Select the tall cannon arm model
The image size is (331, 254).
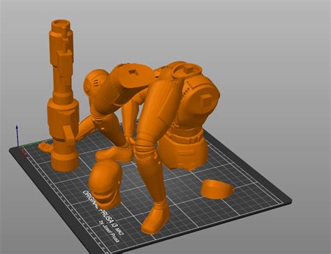[x=63, y=96]
